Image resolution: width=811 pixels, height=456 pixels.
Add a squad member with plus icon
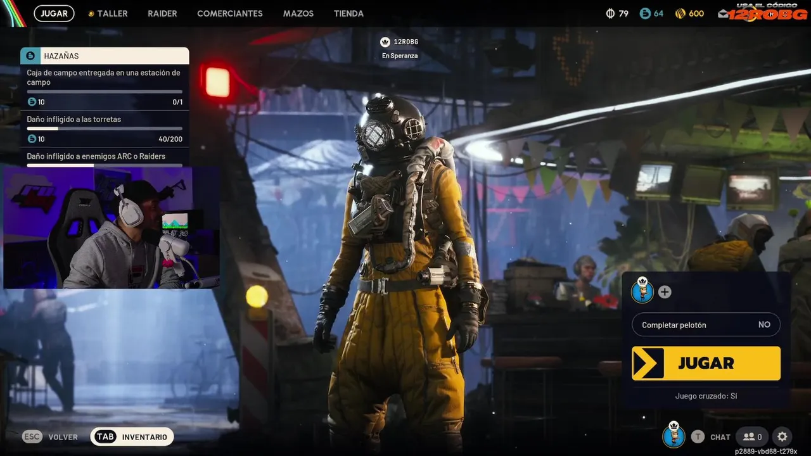pos(665,292)
